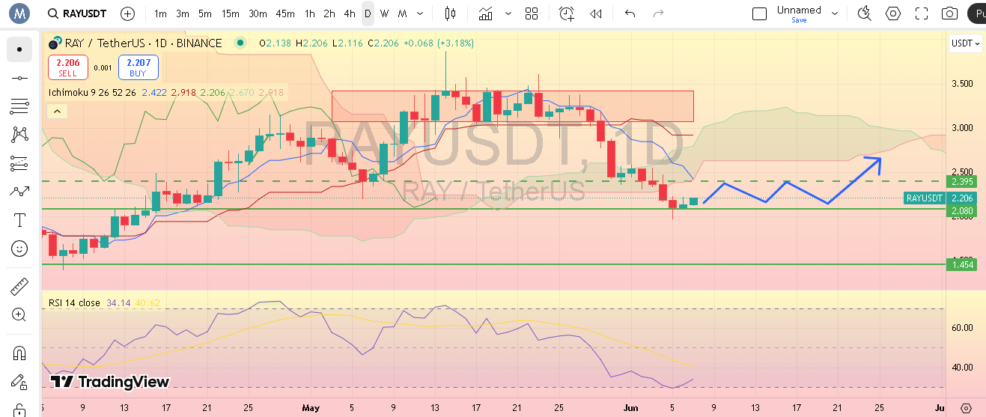Toggle magnet mode
Viewport: 986px width, 417px height.
click(19, 353)
